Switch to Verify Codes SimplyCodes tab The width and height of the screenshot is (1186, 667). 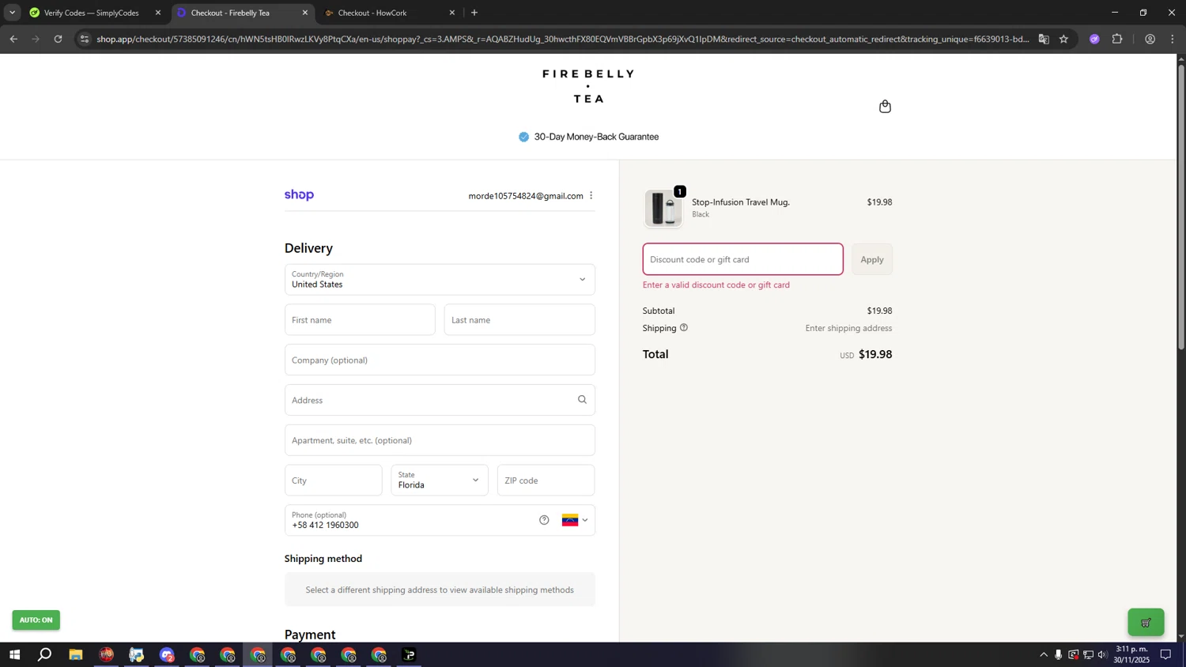pos(92,13)
